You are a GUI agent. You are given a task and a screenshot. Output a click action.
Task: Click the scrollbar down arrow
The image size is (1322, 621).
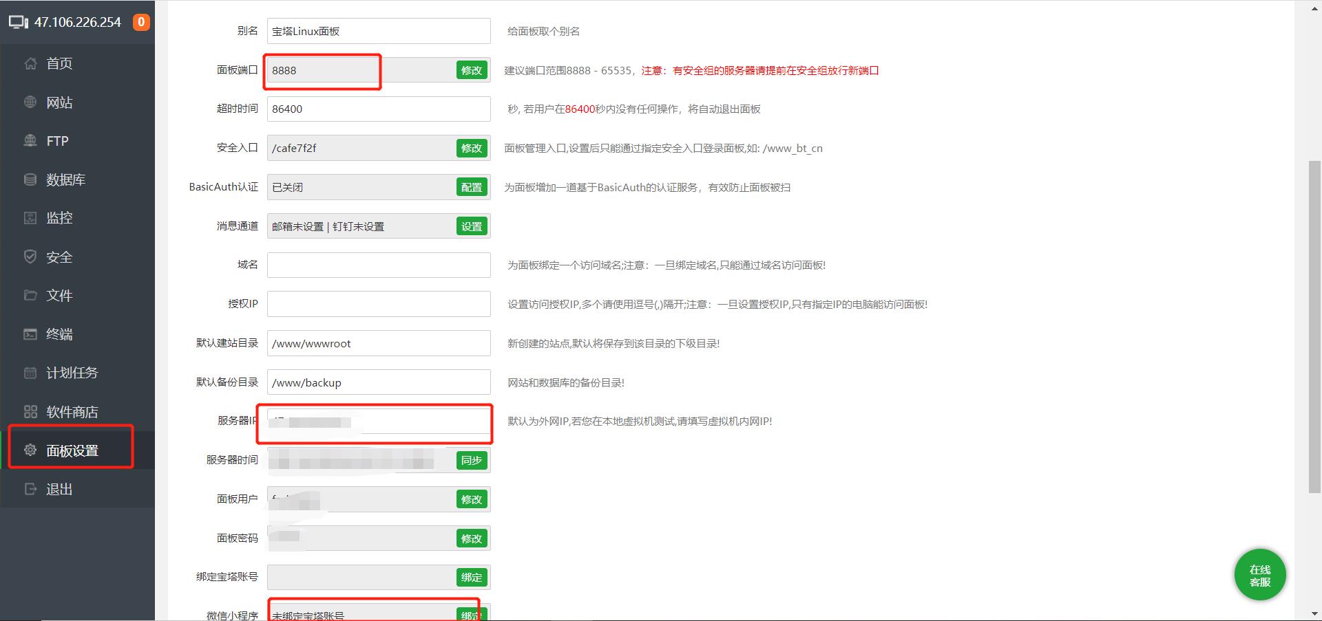pos(1314,613)
